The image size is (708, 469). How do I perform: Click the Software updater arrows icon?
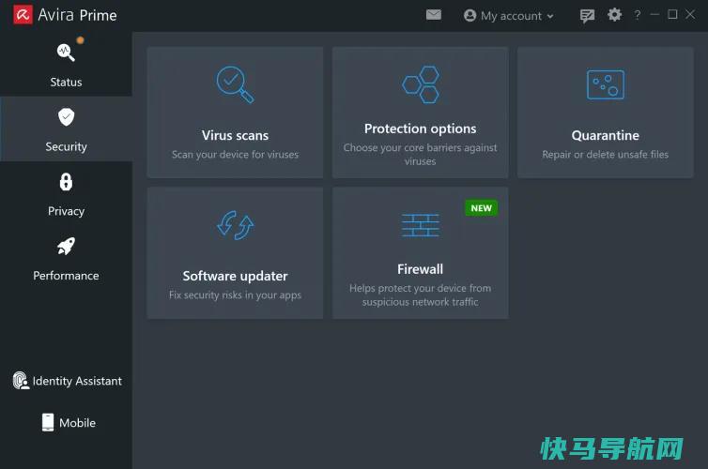coord(236,225)
